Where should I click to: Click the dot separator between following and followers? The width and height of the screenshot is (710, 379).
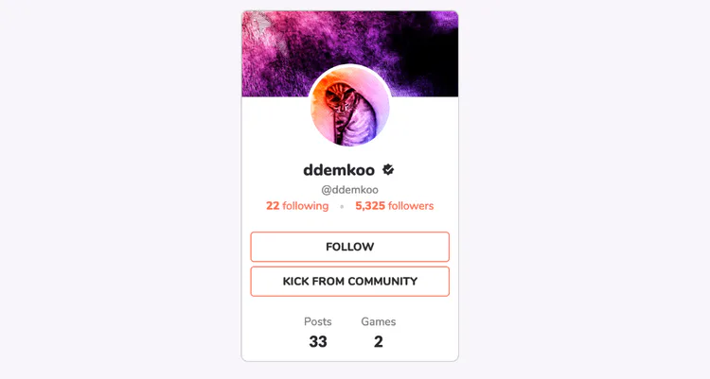342,207
